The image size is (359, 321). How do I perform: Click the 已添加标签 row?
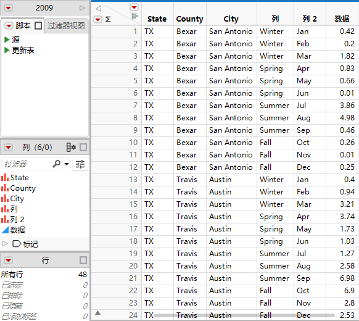[44, 316]
